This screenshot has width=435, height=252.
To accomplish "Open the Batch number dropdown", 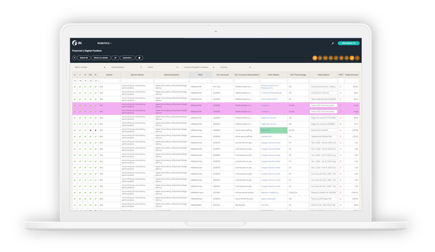I will click(90, 67).
